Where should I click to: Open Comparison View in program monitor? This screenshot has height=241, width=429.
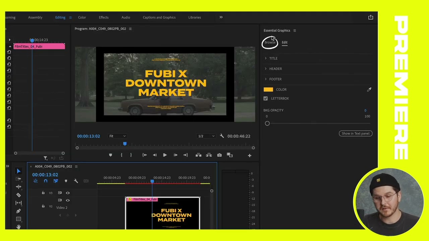[x=230, y=155]
